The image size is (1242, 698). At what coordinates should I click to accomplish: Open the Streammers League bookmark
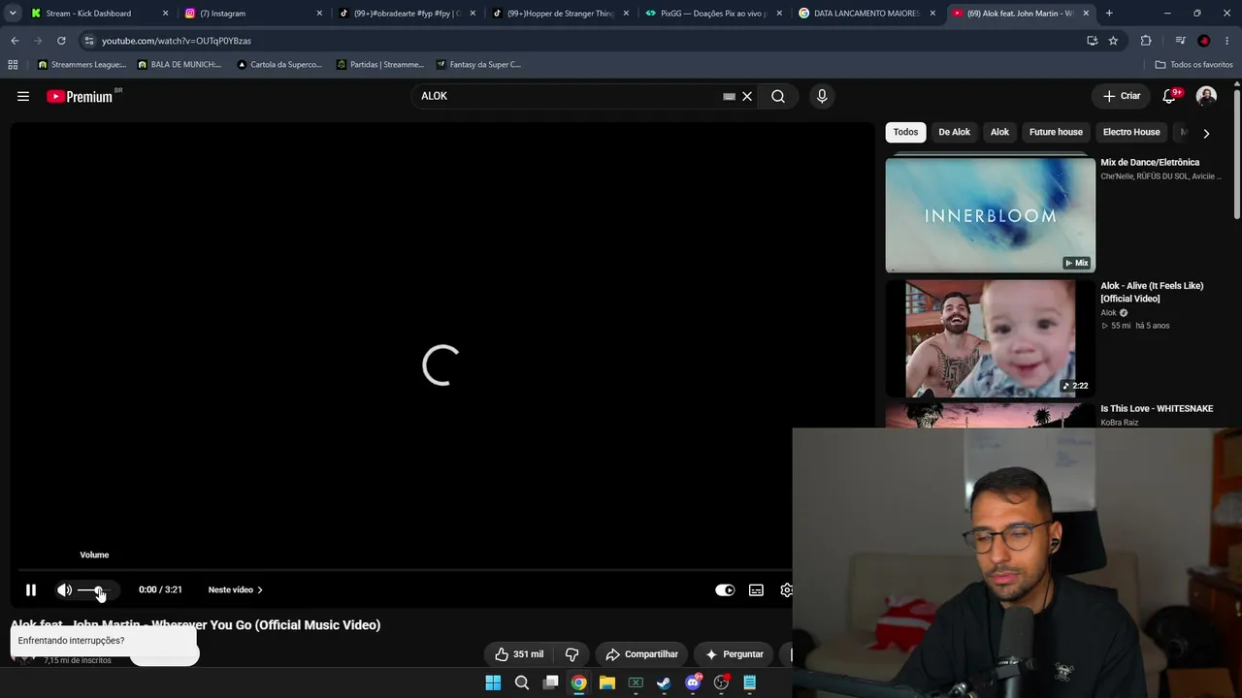pos(82,65)
